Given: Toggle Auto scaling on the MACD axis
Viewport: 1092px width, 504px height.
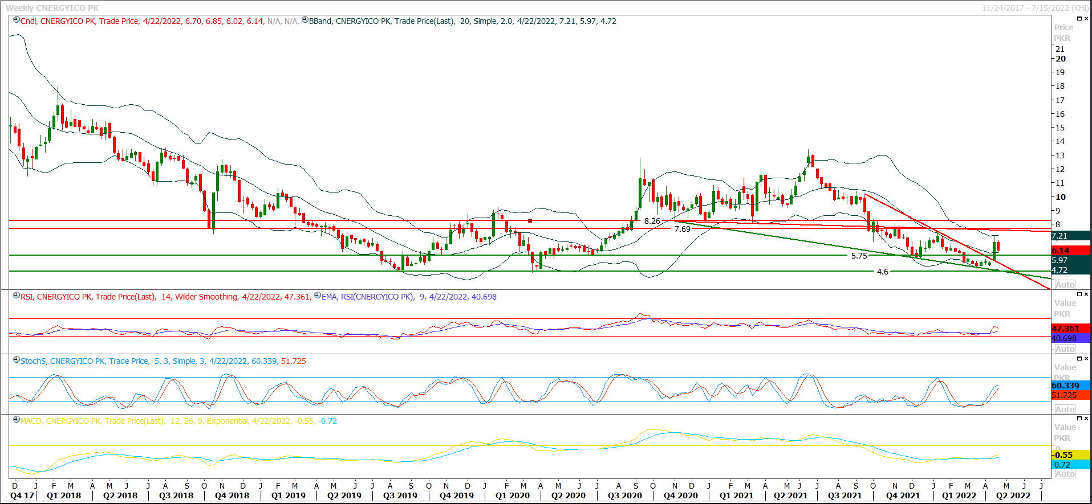Looking at the screenshot, I should 1064,474.
